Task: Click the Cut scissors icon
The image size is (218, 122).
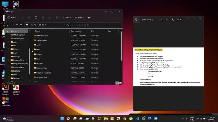Action: point(22,18)
